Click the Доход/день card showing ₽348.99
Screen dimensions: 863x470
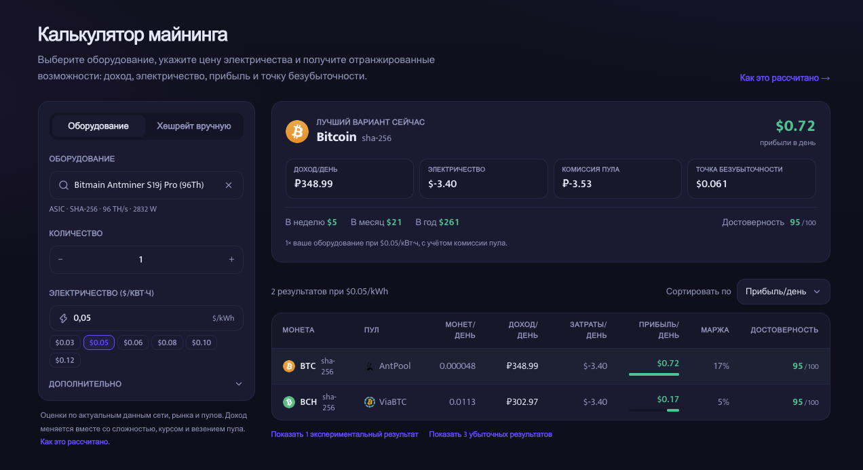349,179
